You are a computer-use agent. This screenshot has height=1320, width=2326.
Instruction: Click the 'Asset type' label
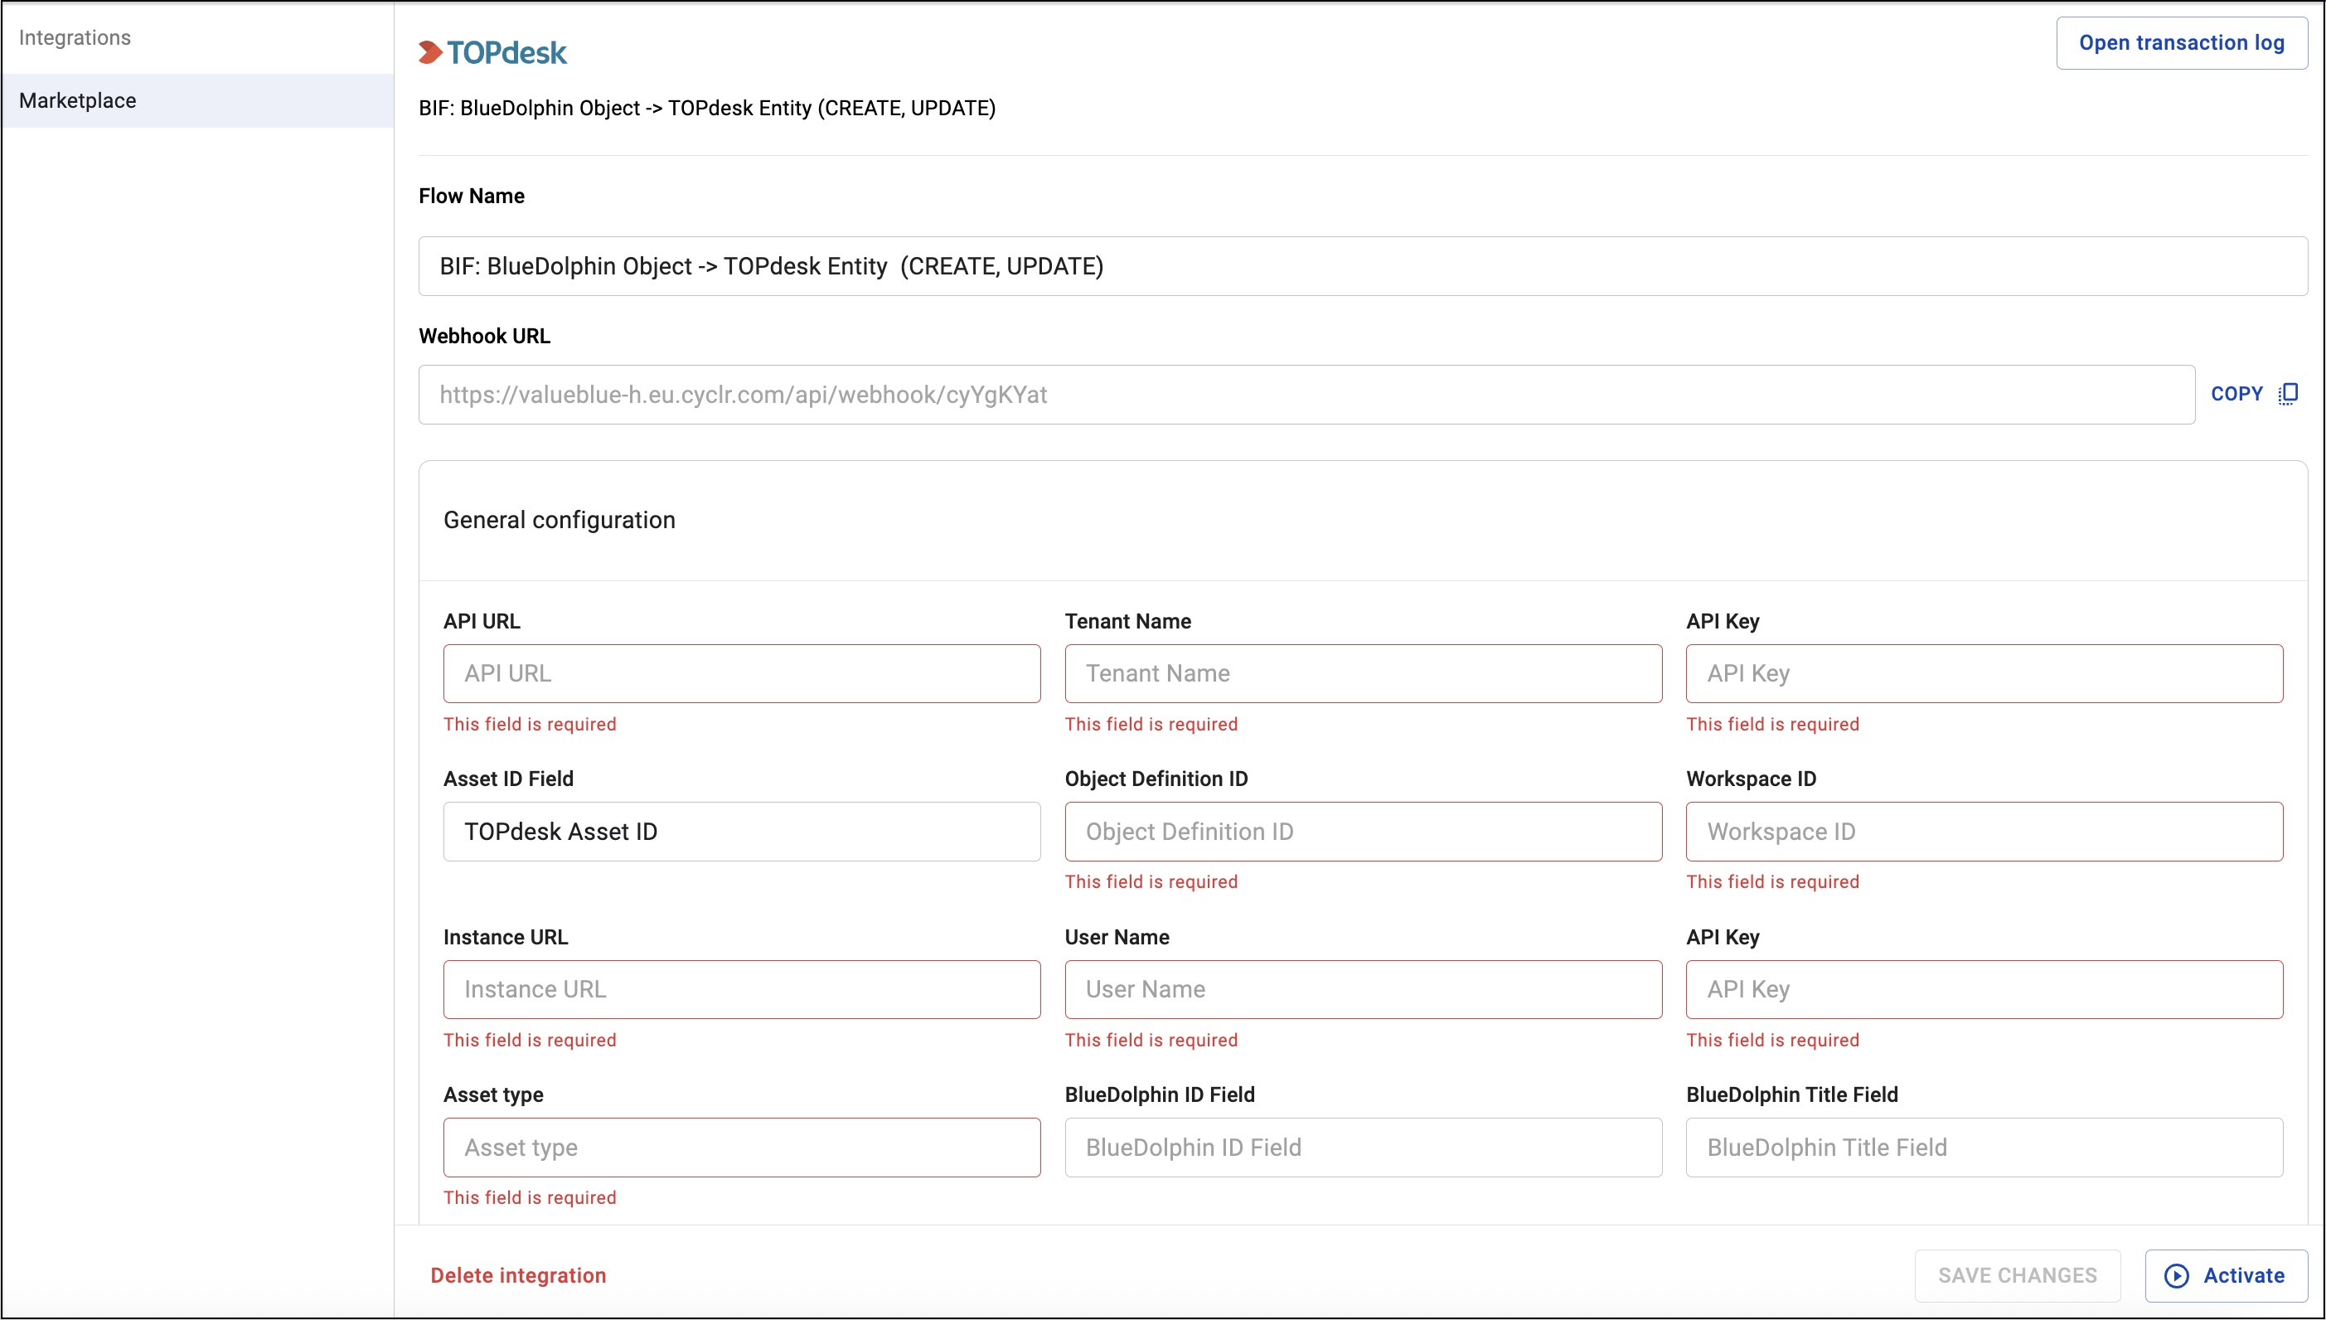pos(493,1094)
